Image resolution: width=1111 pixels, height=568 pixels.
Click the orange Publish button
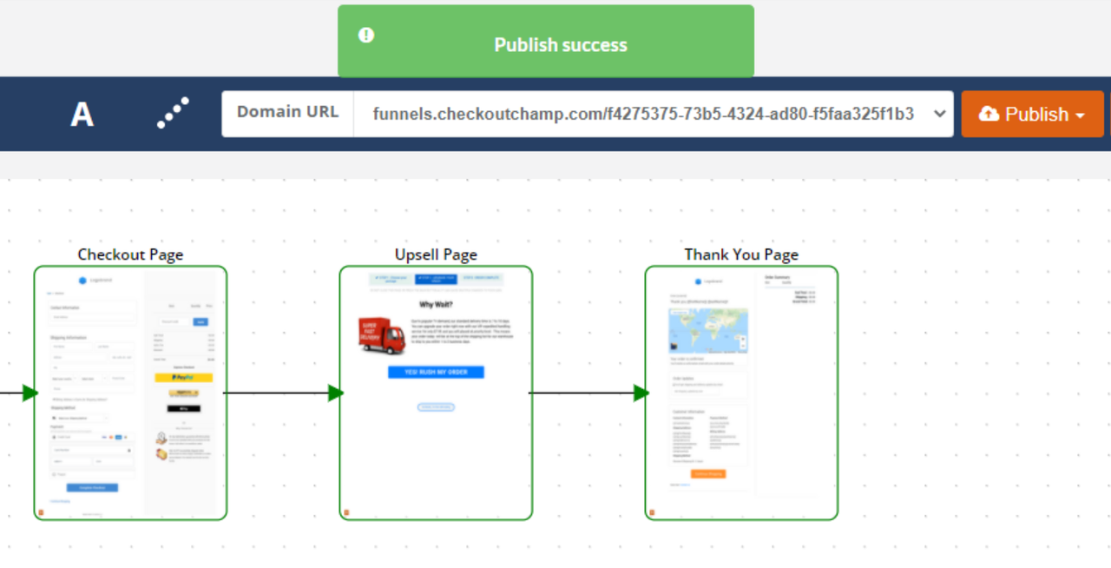(1024, 114)
